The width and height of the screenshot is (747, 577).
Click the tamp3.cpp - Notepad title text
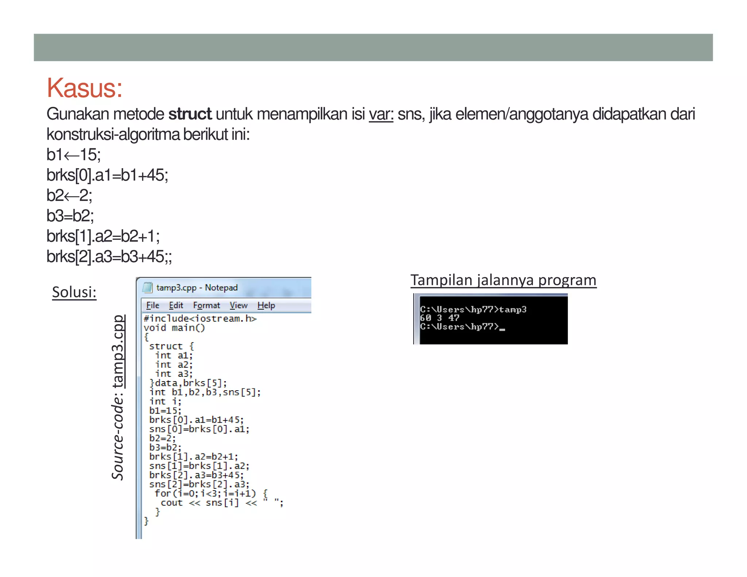coord(197,287)
